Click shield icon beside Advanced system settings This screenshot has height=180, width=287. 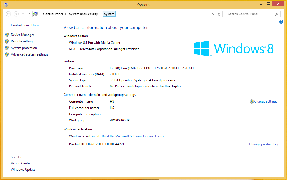[x=7, y=54]
